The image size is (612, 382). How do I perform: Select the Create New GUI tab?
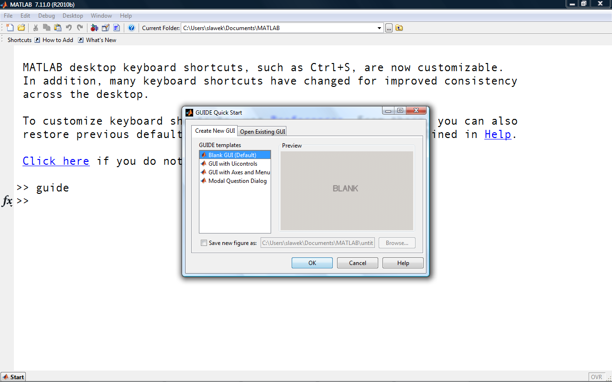point(215,131)
